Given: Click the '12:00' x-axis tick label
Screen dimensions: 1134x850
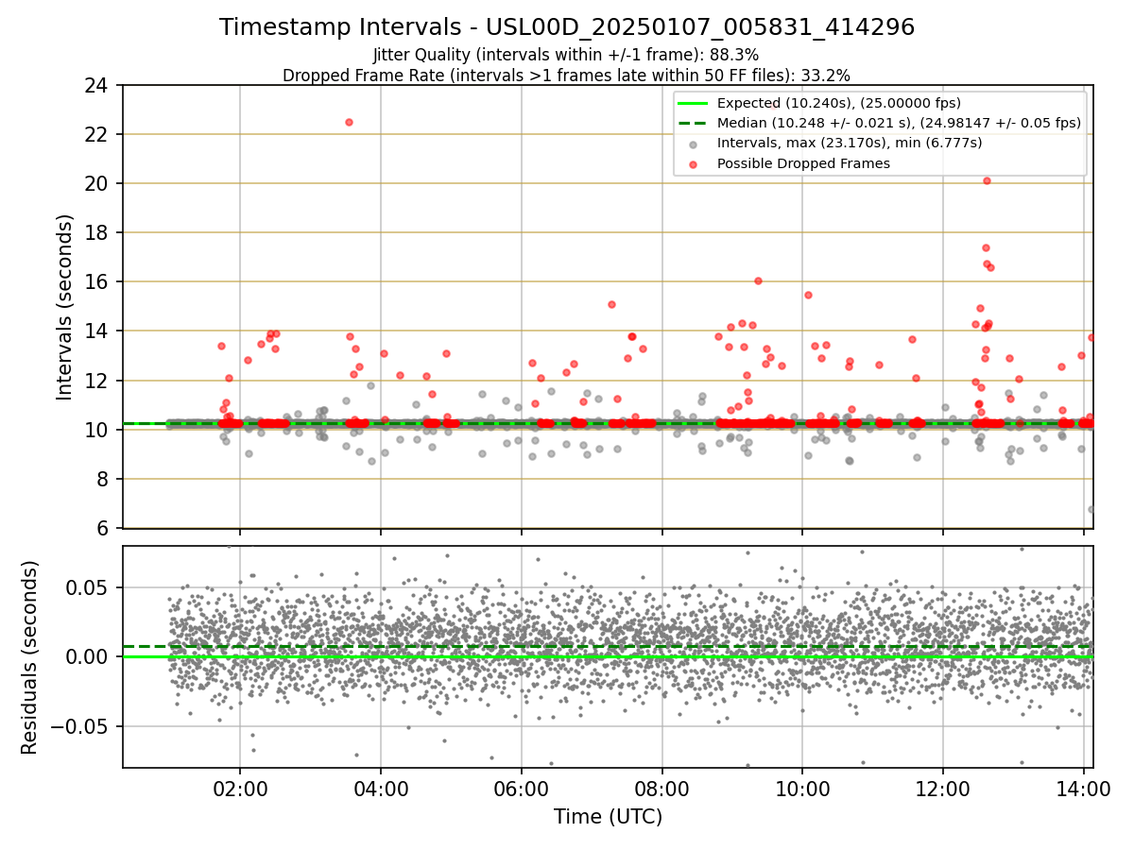Looking at the screenshot, I should point(944,789).
